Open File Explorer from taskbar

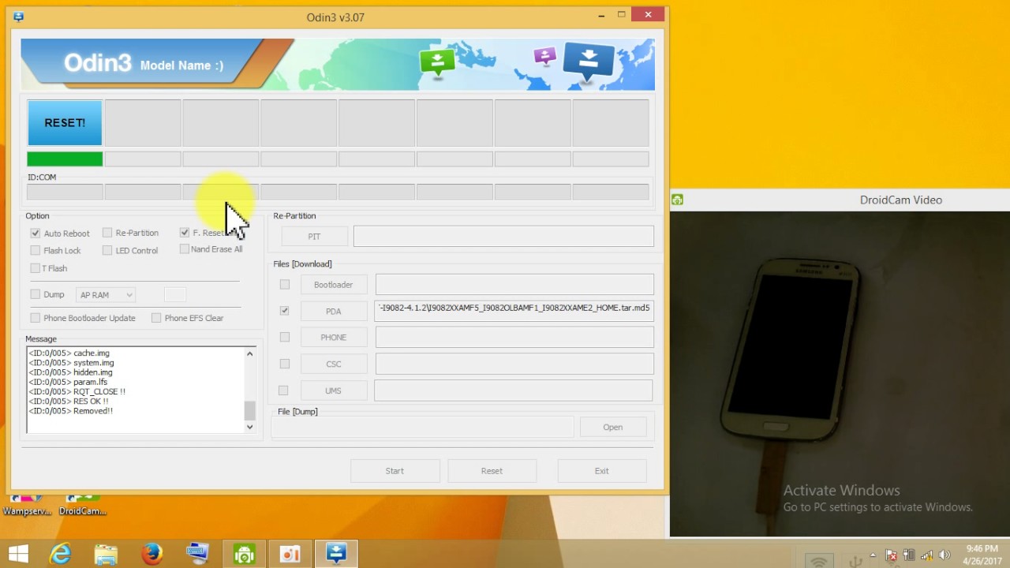106,555
